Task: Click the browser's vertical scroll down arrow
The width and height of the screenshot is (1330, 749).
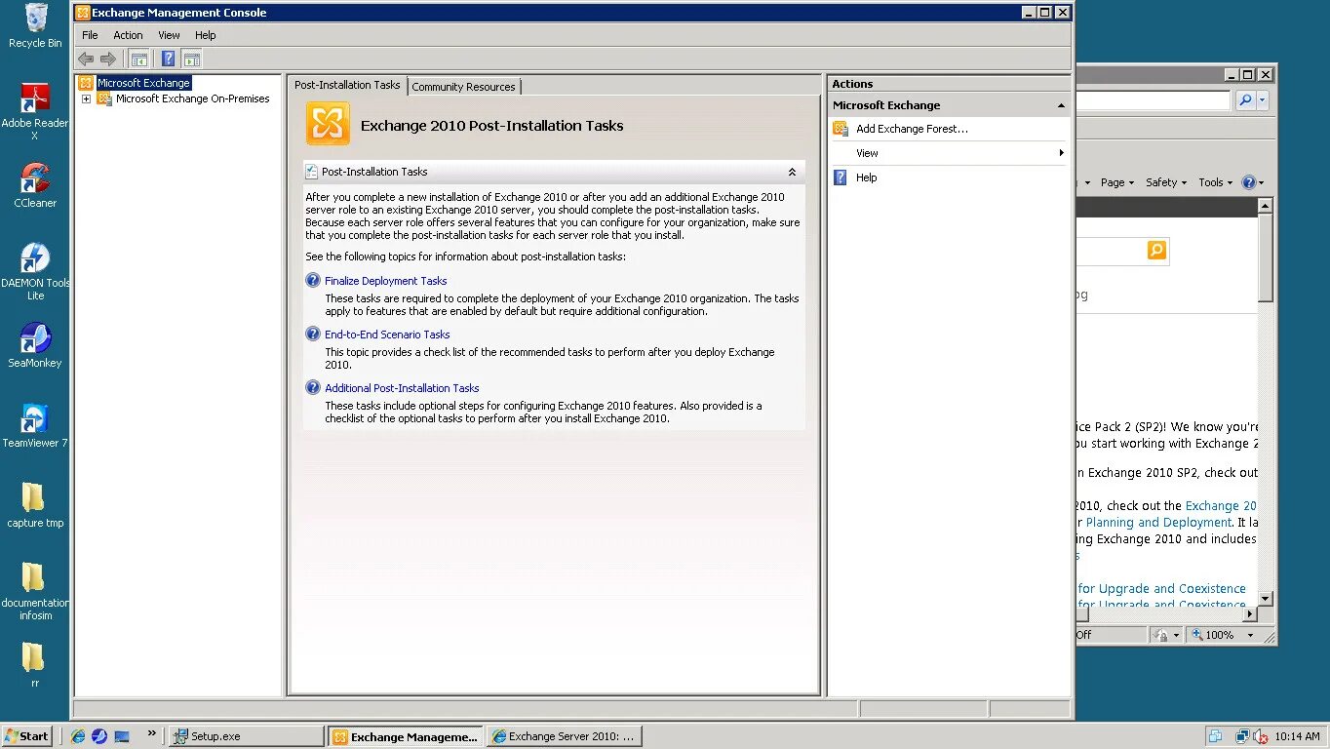Action: coord(1266,599)
